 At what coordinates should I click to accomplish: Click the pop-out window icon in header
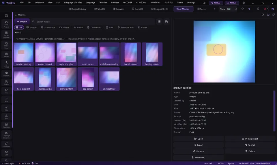click(x=274, y=15)
